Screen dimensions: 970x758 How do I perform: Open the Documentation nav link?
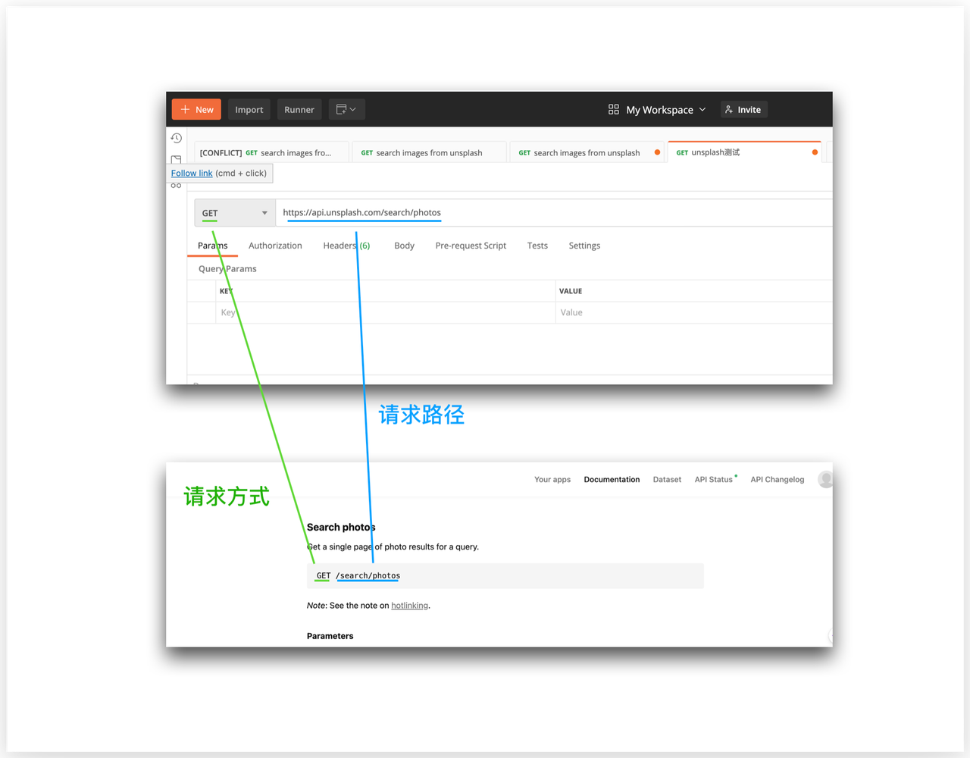pos(612,479)
